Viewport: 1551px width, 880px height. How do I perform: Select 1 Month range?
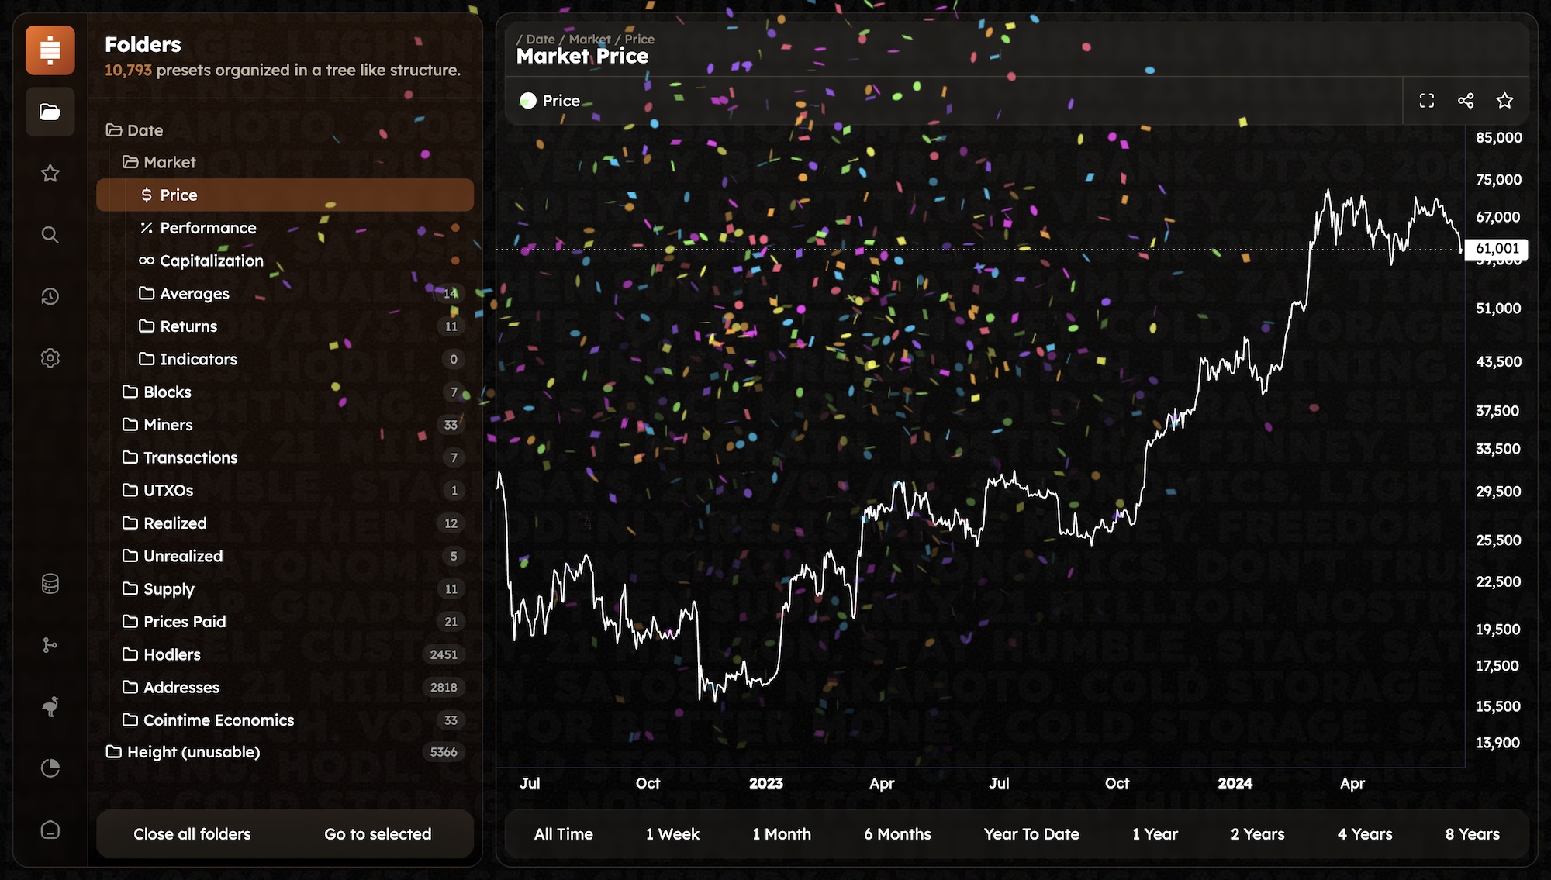782,834
